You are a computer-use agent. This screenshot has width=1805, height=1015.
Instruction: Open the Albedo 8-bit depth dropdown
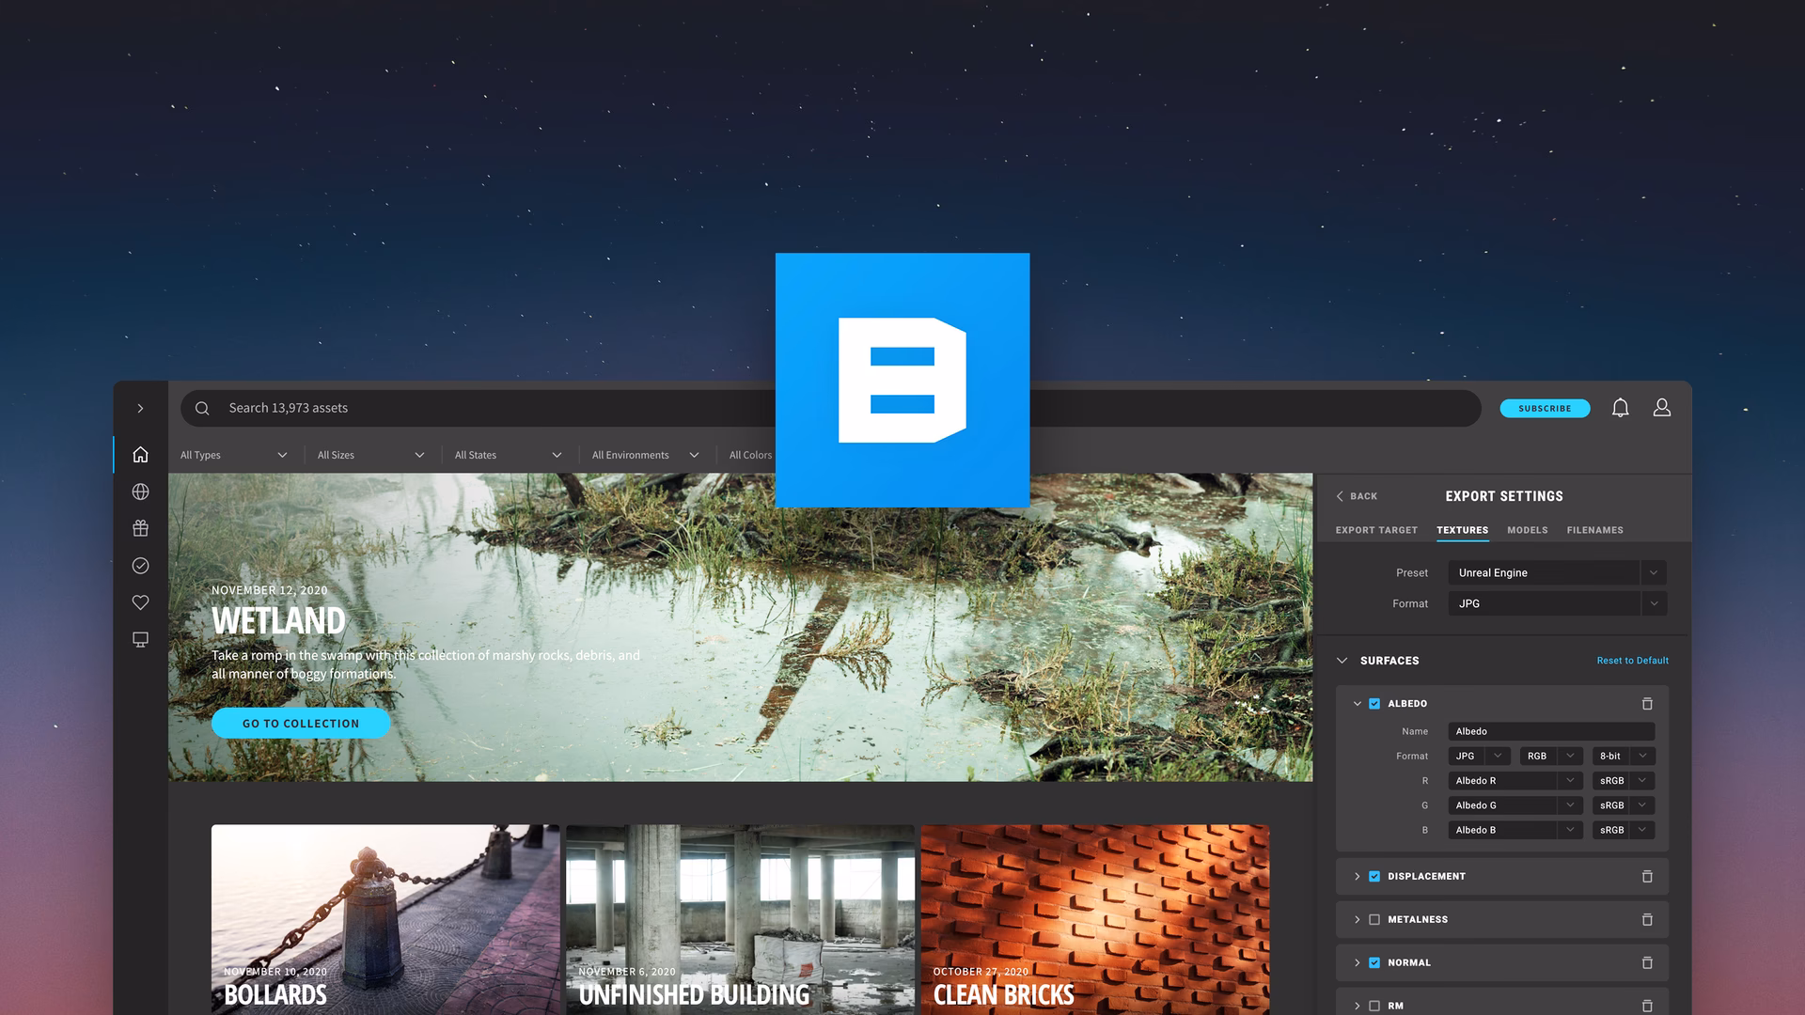tap(1624, 757)
